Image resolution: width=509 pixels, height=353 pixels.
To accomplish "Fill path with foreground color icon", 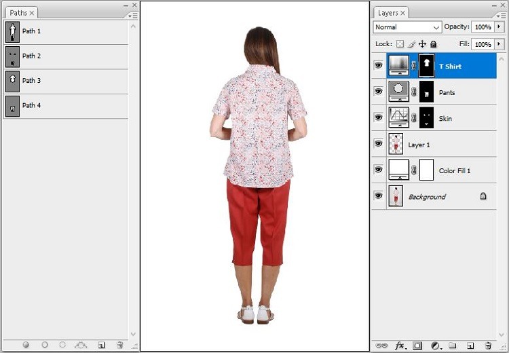I will [x=26, y=345].
